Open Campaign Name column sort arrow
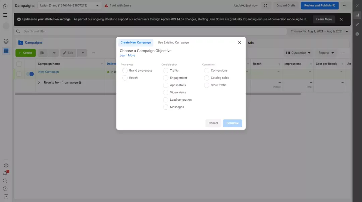The image size is (362, 202). [x=102, y=64]
